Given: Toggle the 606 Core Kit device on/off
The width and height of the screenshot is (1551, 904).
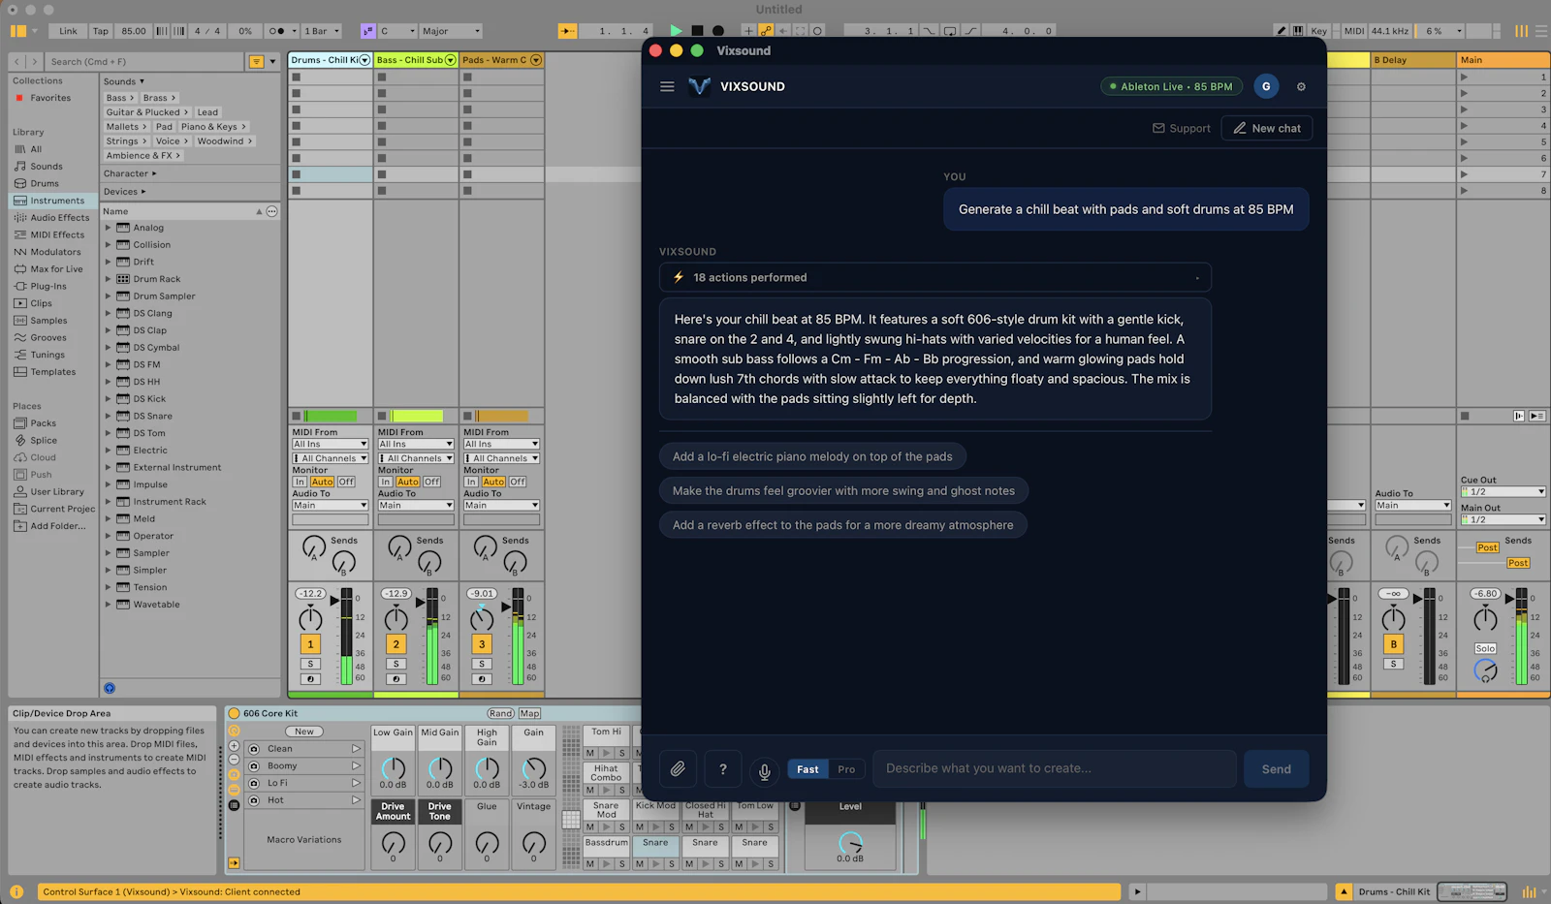Looking at the screenshot, I should point(234,713).
